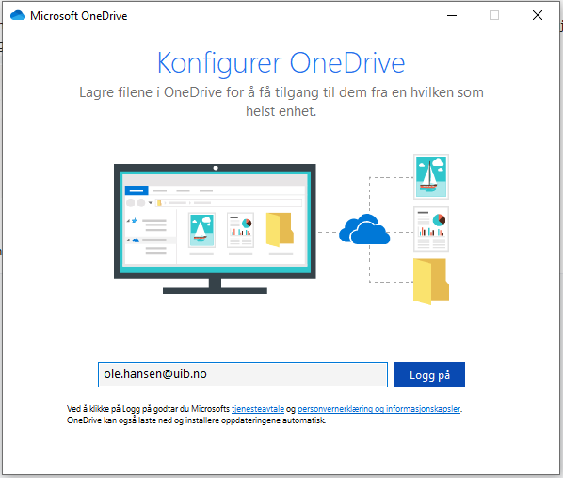The width and height of the screenshot is (563, 478).
Task: Click the small cloud icon in monitor sidebar
Action: (x=136, y=239)
